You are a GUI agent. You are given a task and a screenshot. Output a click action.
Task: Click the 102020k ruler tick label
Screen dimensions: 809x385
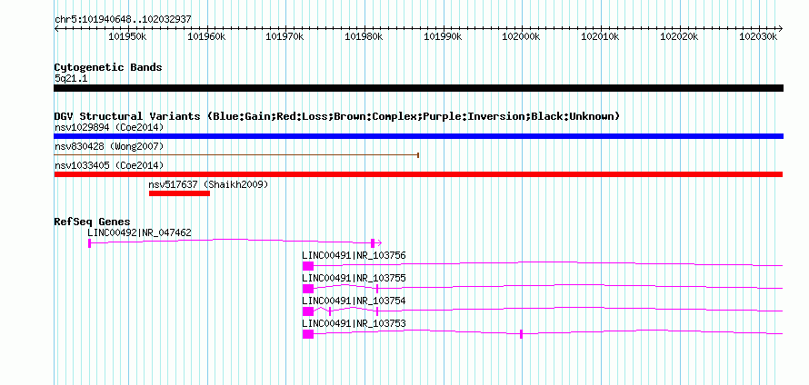tap(678, 36)
